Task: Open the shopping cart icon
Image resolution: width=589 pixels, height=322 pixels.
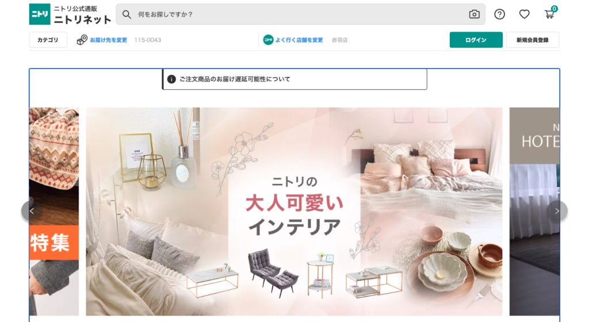Action: (x=549, y=14)
